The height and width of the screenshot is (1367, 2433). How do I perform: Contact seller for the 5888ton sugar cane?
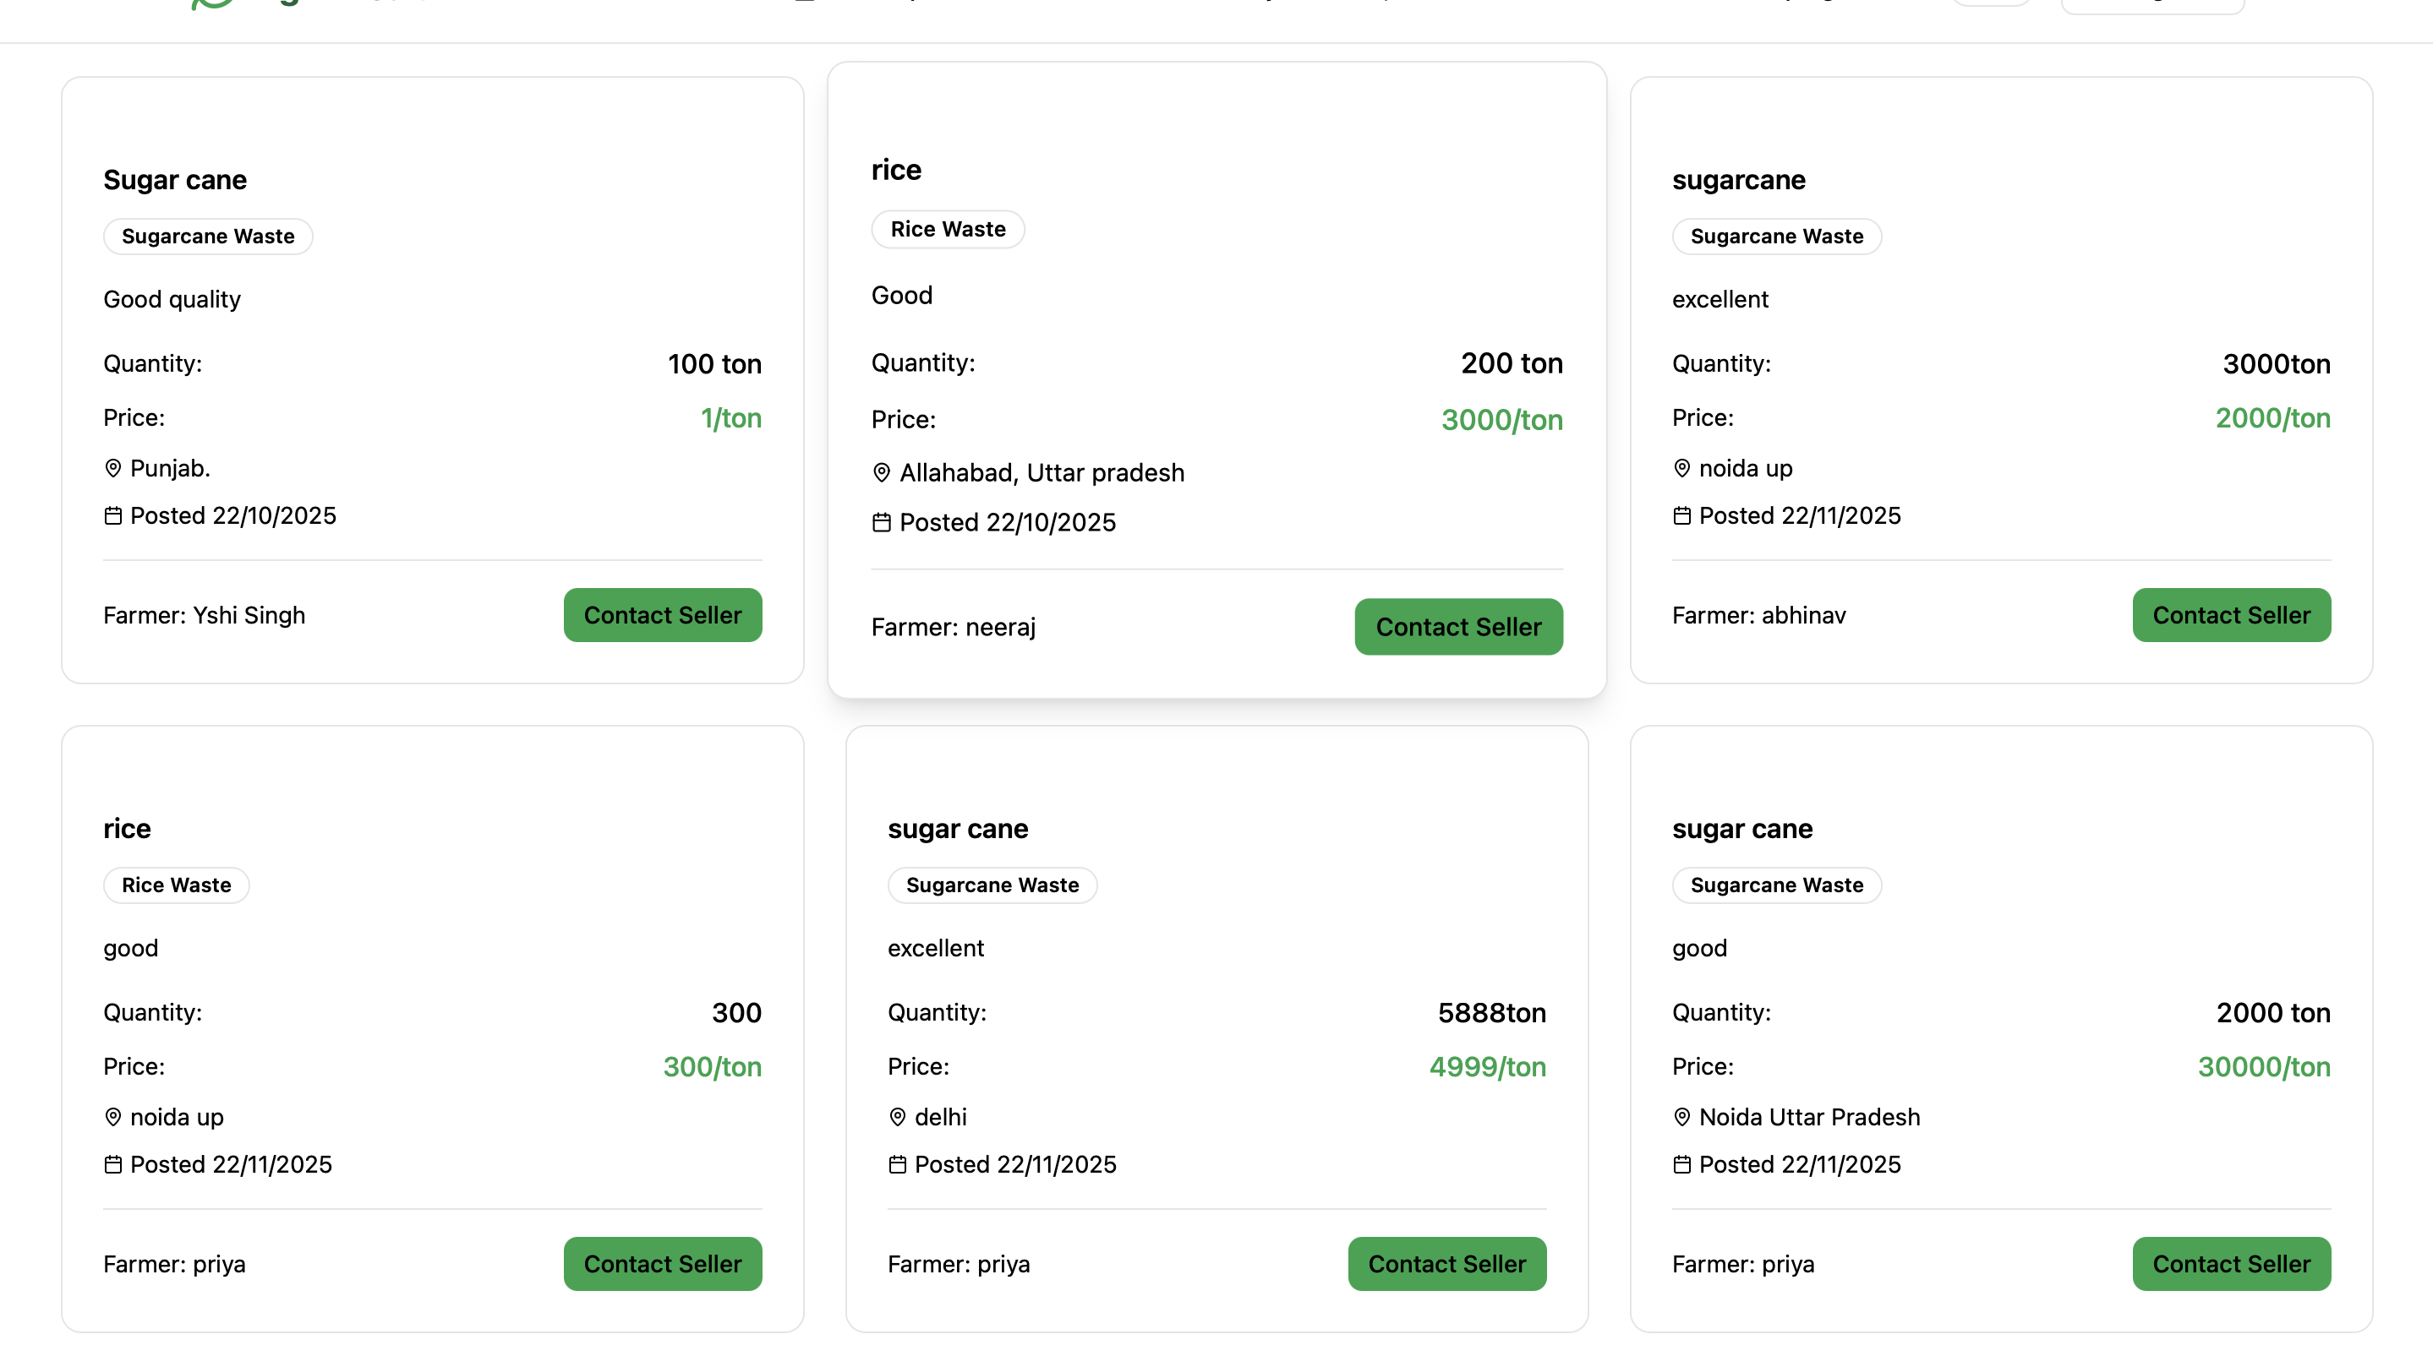tap(1446, 1264)
